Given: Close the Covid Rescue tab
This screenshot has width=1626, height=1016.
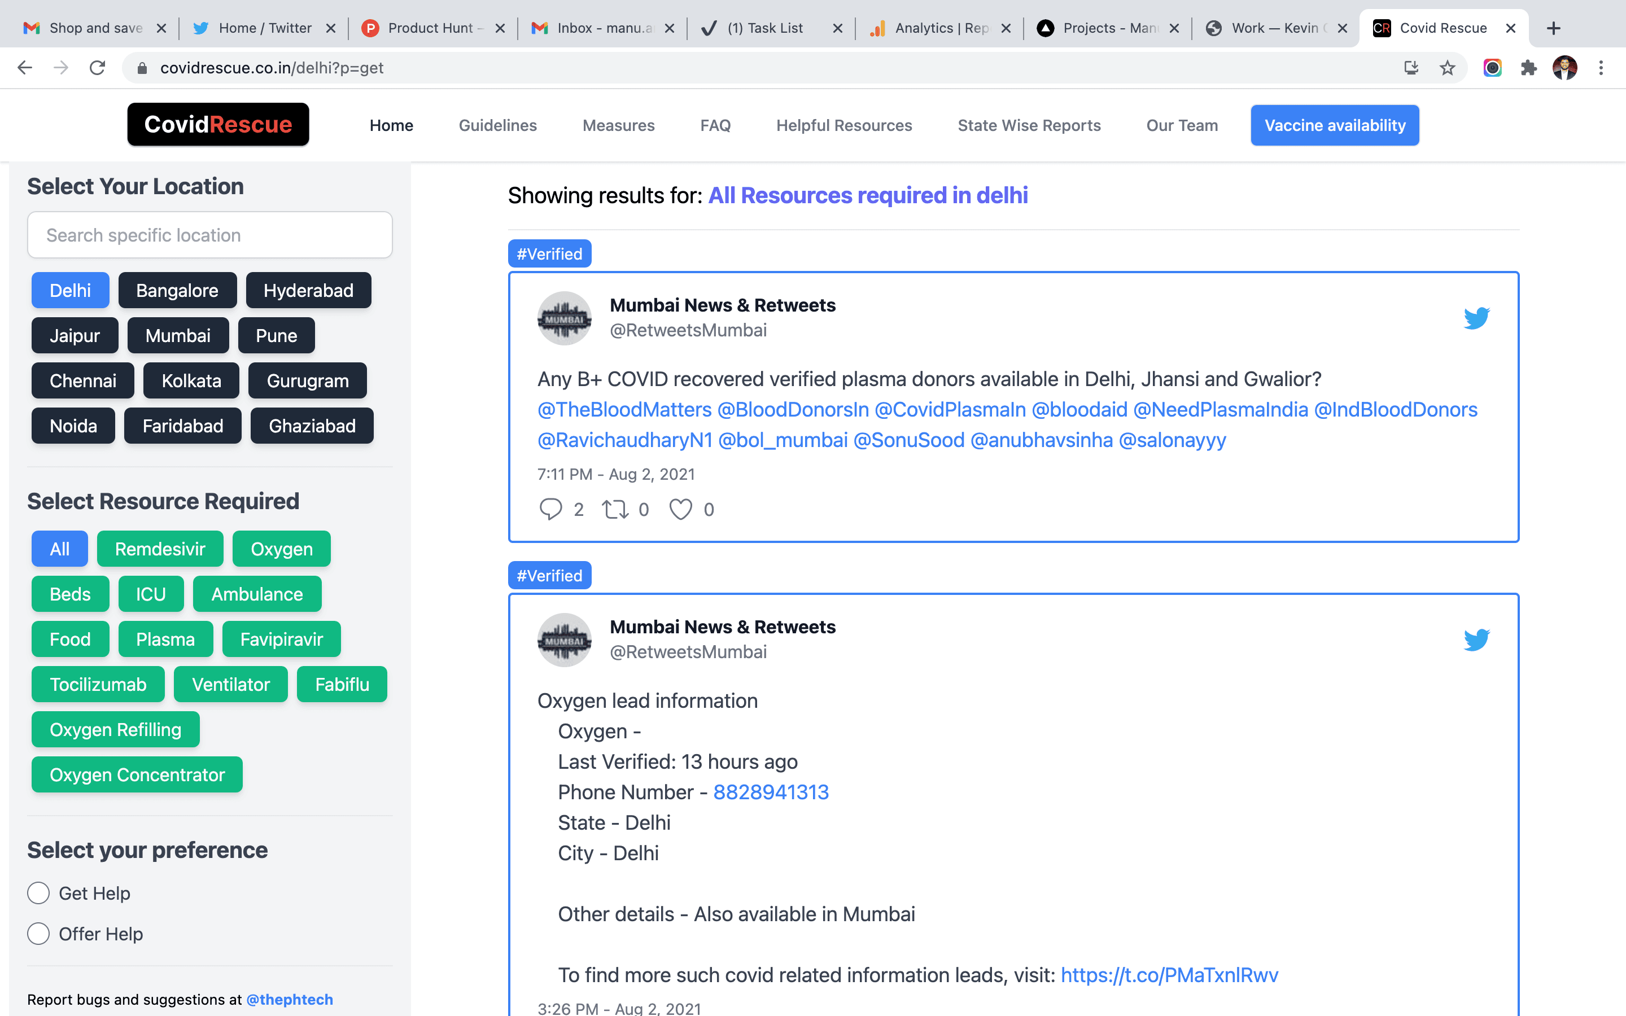Looking at the screenshot, I should [1510, 28].
